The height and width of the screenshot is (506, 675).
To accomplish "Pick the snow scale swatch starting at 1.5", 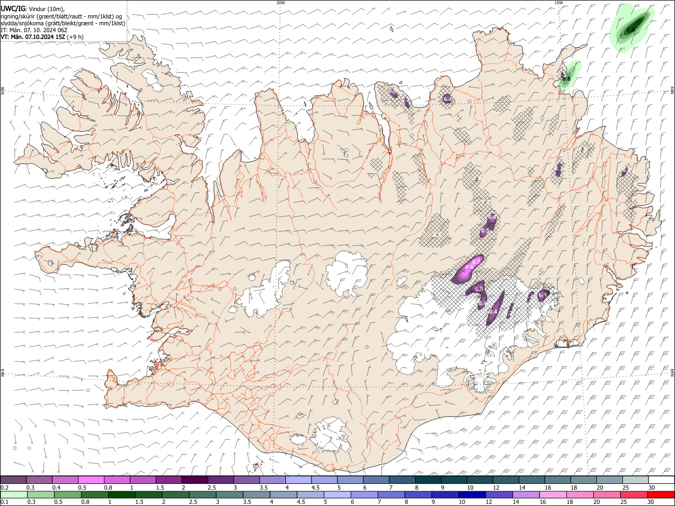I will coord(168,480).
